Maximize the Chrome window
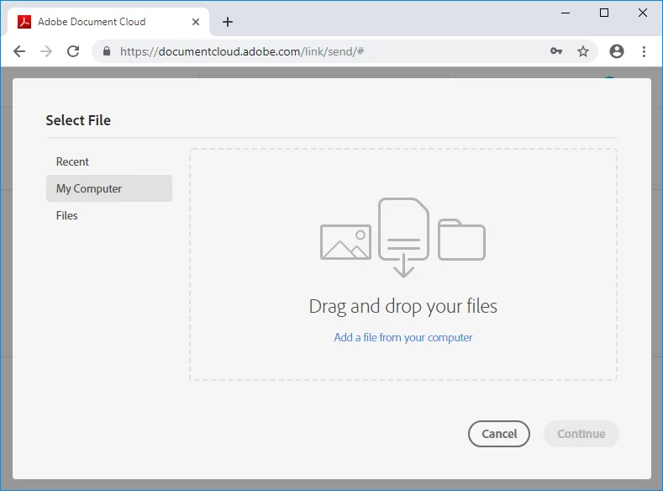This screenshot has height=491, width=663. tap(604, 13)
